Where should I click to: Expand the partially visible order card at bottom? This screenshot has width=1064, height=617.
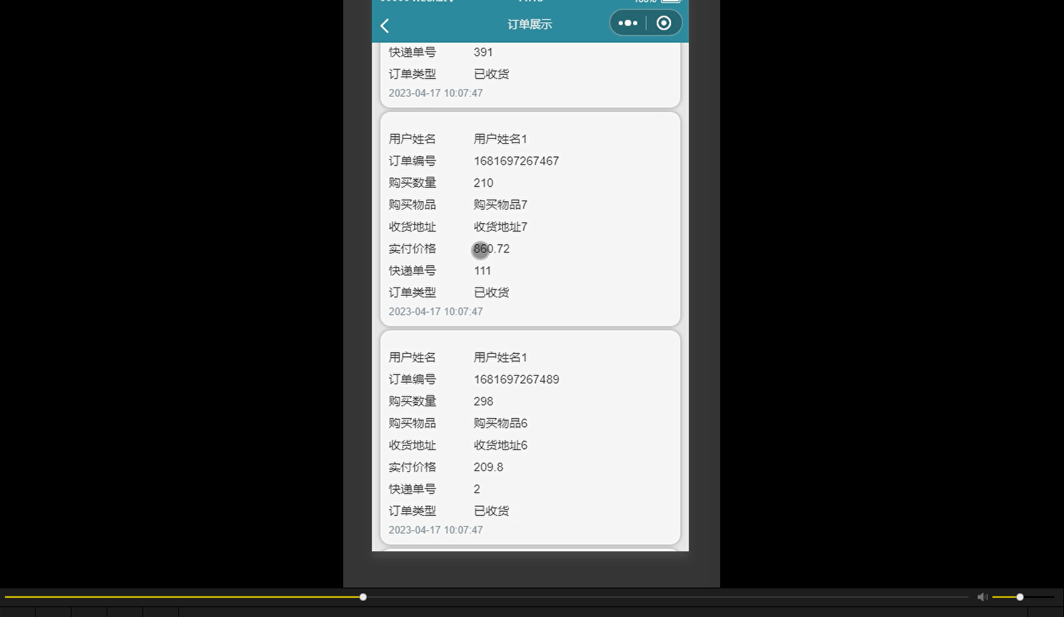pos(530,551)
